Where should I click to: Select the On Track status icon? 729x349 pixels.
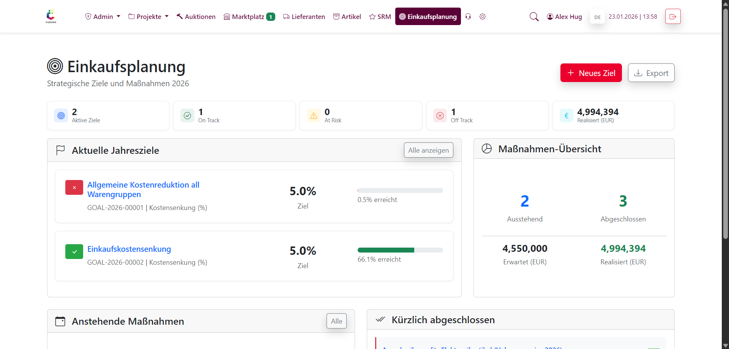[x=187, y=115]
